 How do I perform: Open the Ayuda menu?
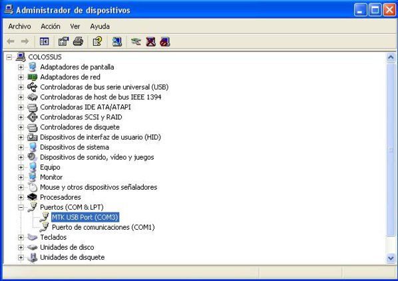(x=100, y=26)
